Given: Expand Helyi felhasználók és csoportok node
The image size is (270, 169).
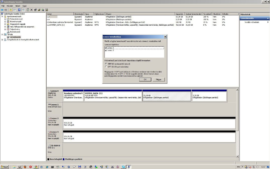Looking at the screenshot, I should (5, 27).
